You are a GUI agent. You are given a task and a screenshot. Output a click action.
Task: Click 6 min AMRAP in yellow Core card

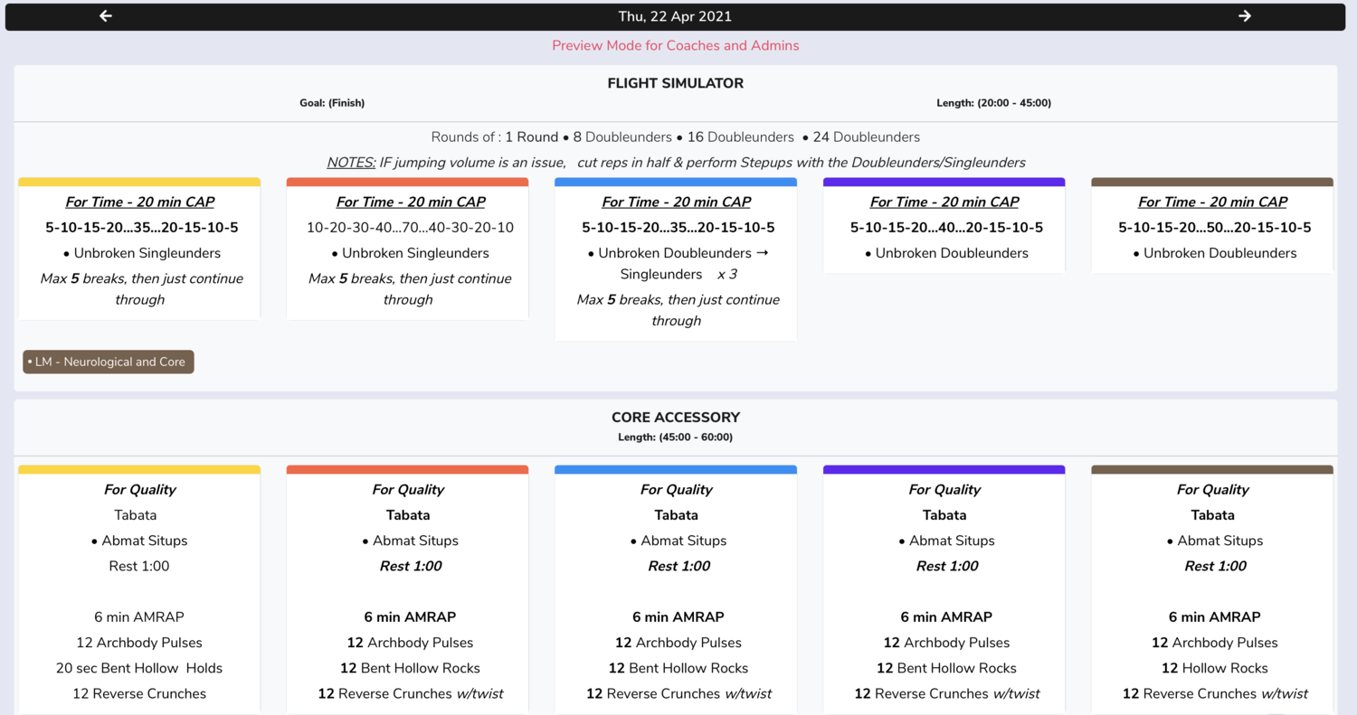point(139,617)
